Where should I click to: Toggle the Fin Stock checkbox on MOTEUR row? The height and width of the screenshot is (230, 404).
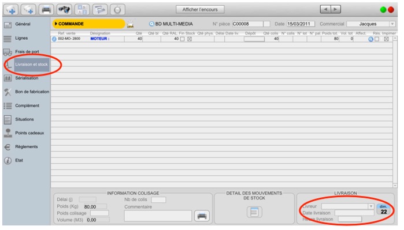coord(183,39)
